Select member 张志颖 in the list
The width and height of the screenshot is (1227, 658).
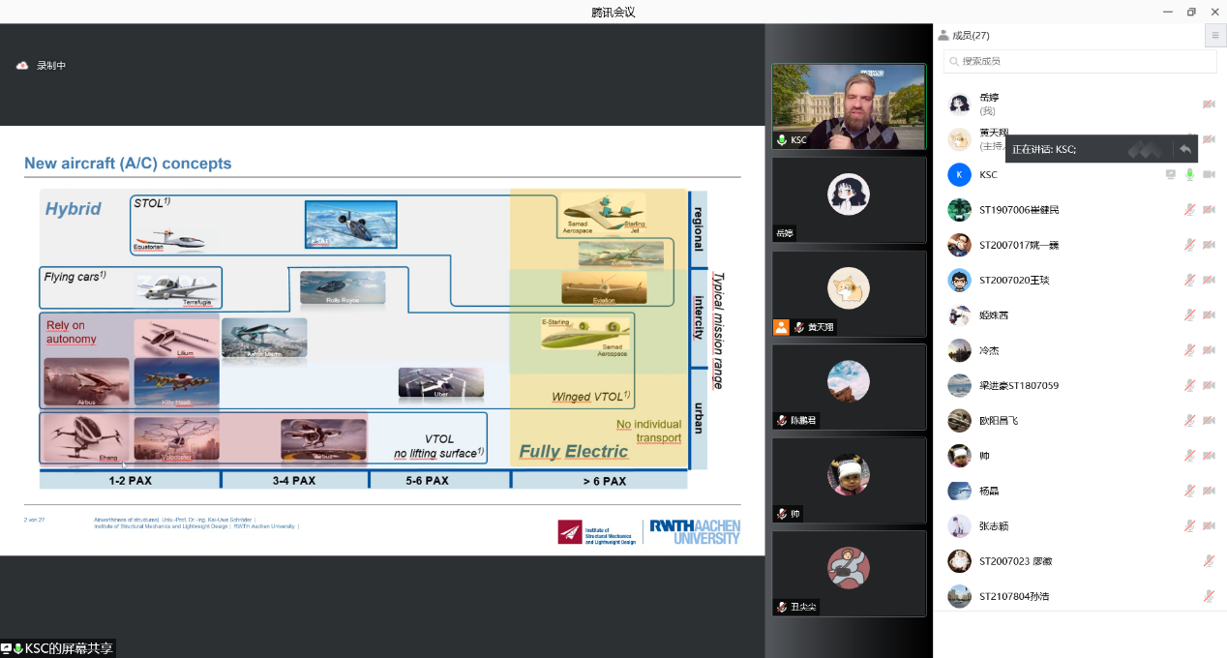(993, 526)
